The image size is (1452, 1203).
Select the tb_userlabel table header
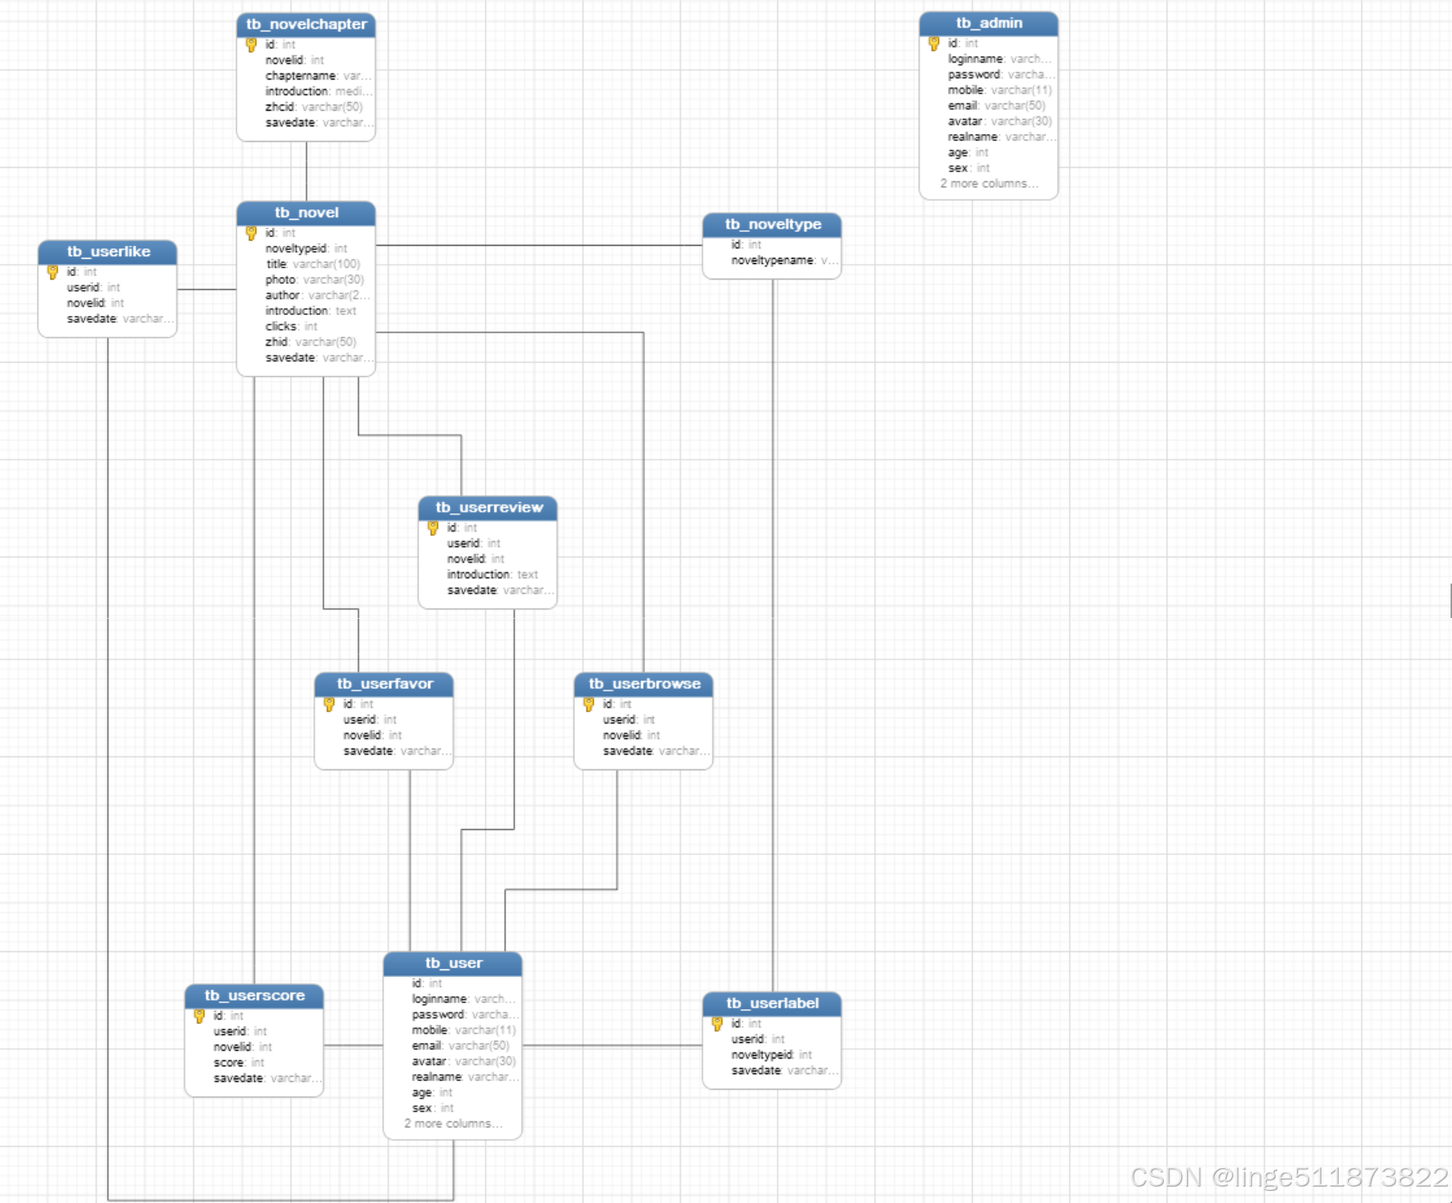pos(773,1003)
